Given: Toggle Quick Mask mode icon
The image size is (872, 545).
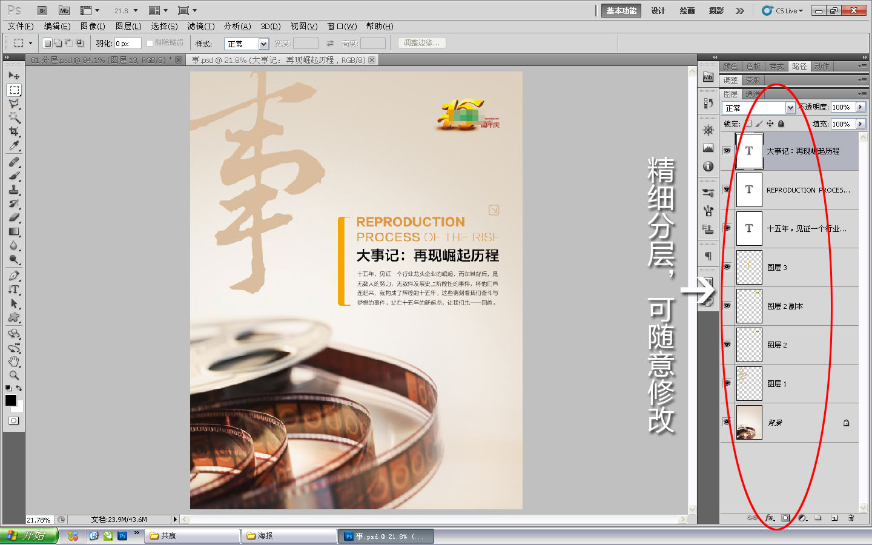Looking at the screenshot, I should [14, 420].
